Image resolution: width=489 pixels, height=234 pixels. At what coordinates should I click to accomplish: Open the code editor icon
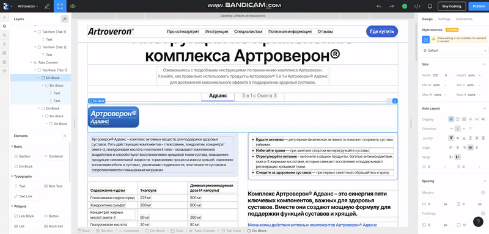(x=417, y=6)
